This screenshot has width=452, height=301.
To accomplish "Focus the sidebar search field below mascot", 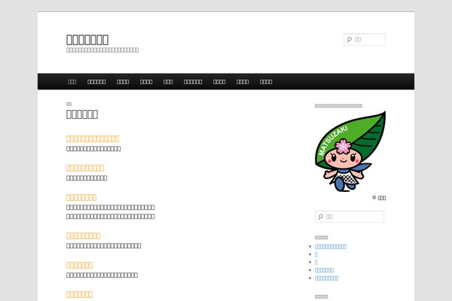I will 350,217.
